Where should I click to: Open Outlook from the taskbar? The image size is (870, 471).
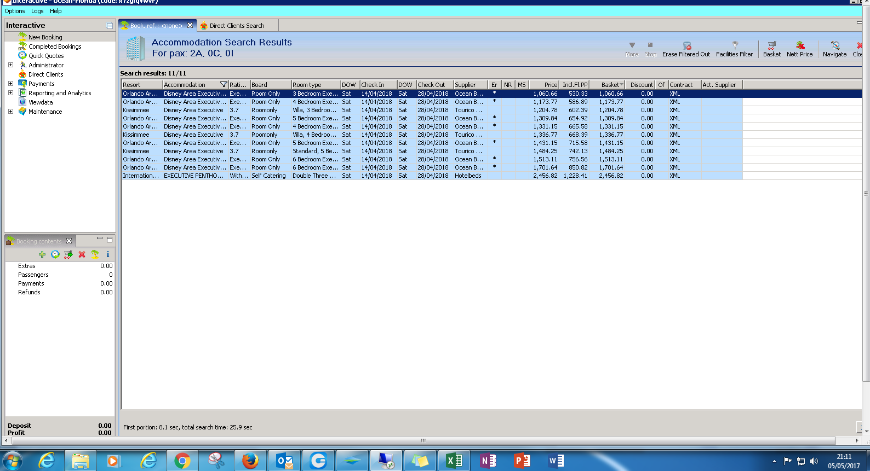284,461
